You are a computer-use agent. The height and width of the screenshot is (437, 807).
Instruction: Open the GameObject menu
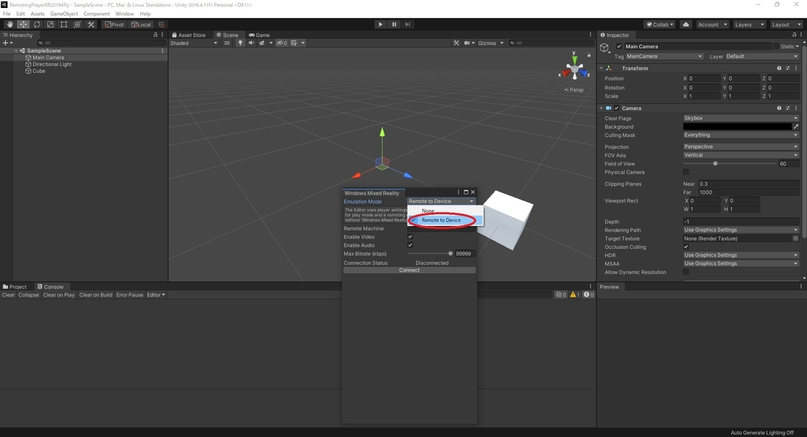[x=64, y=13]
